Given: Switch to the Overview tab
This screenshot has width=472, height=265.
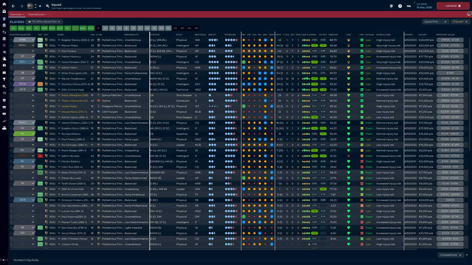Looking at the screenshot, I should click(16, 14).
